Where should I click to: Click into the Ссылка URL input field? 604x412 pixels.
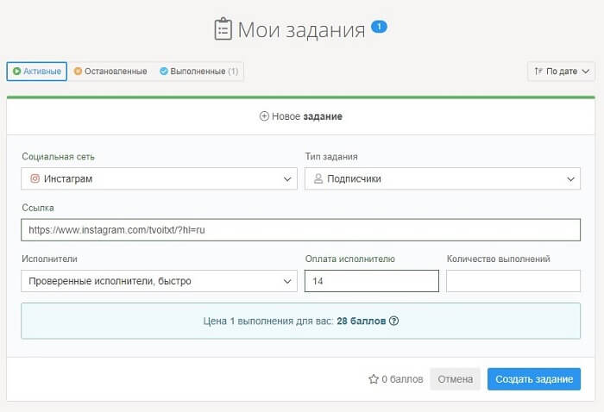(301, 230)
